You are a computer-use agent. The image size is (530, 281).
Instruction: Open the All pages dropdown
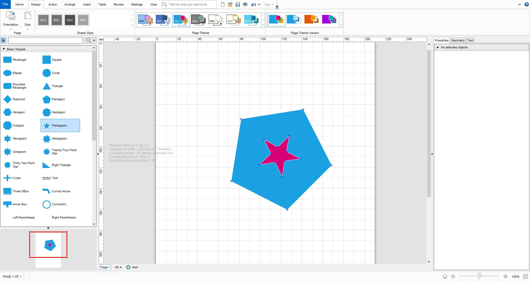tap(118, 267)
